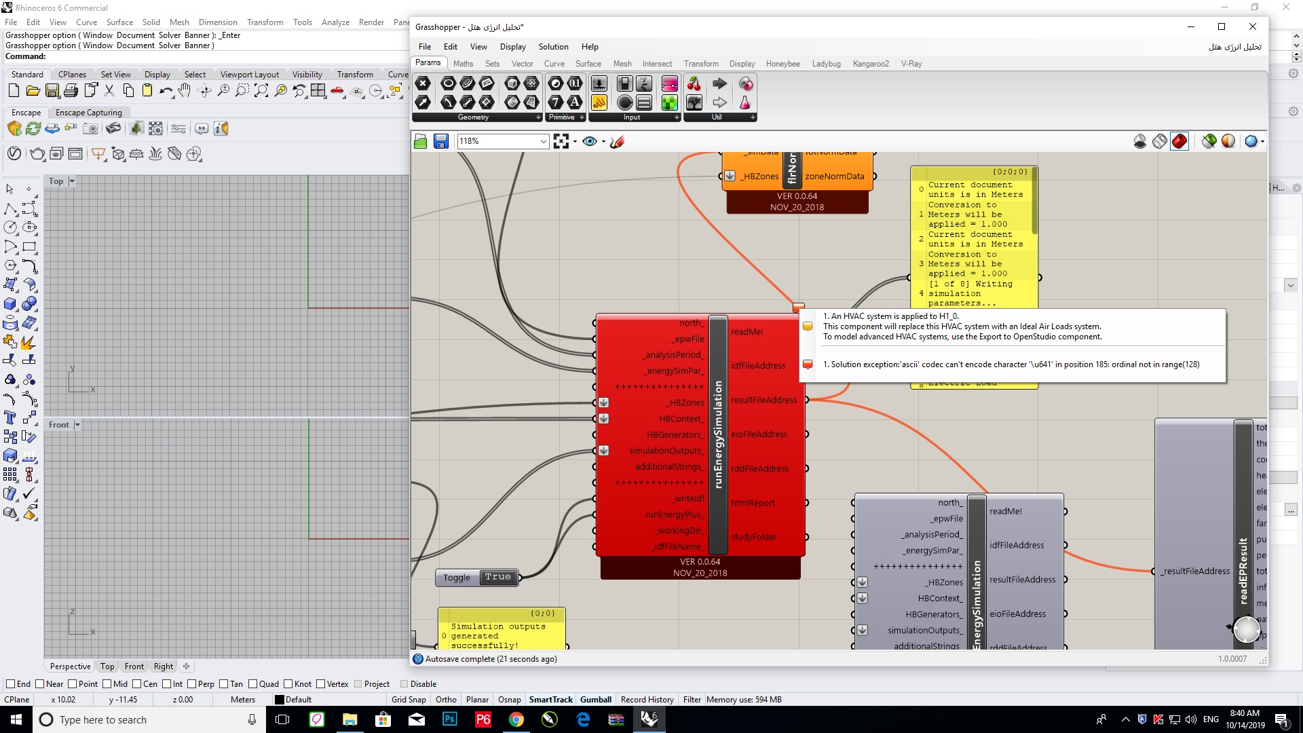Click the Rhino Print icon
This screenshot has width=1303, height=733.
(71, 90)
